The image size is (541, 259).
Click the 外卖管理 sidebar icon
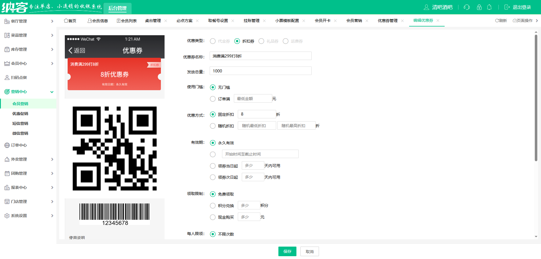[7, 159]
